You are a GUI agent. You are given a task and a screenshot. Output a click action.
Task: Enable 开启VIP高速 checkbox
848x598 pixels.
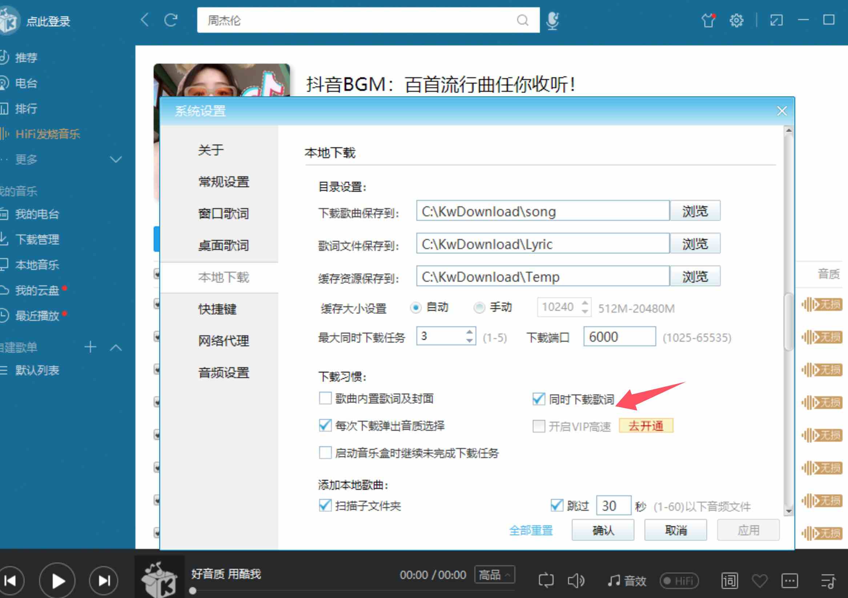538,426
